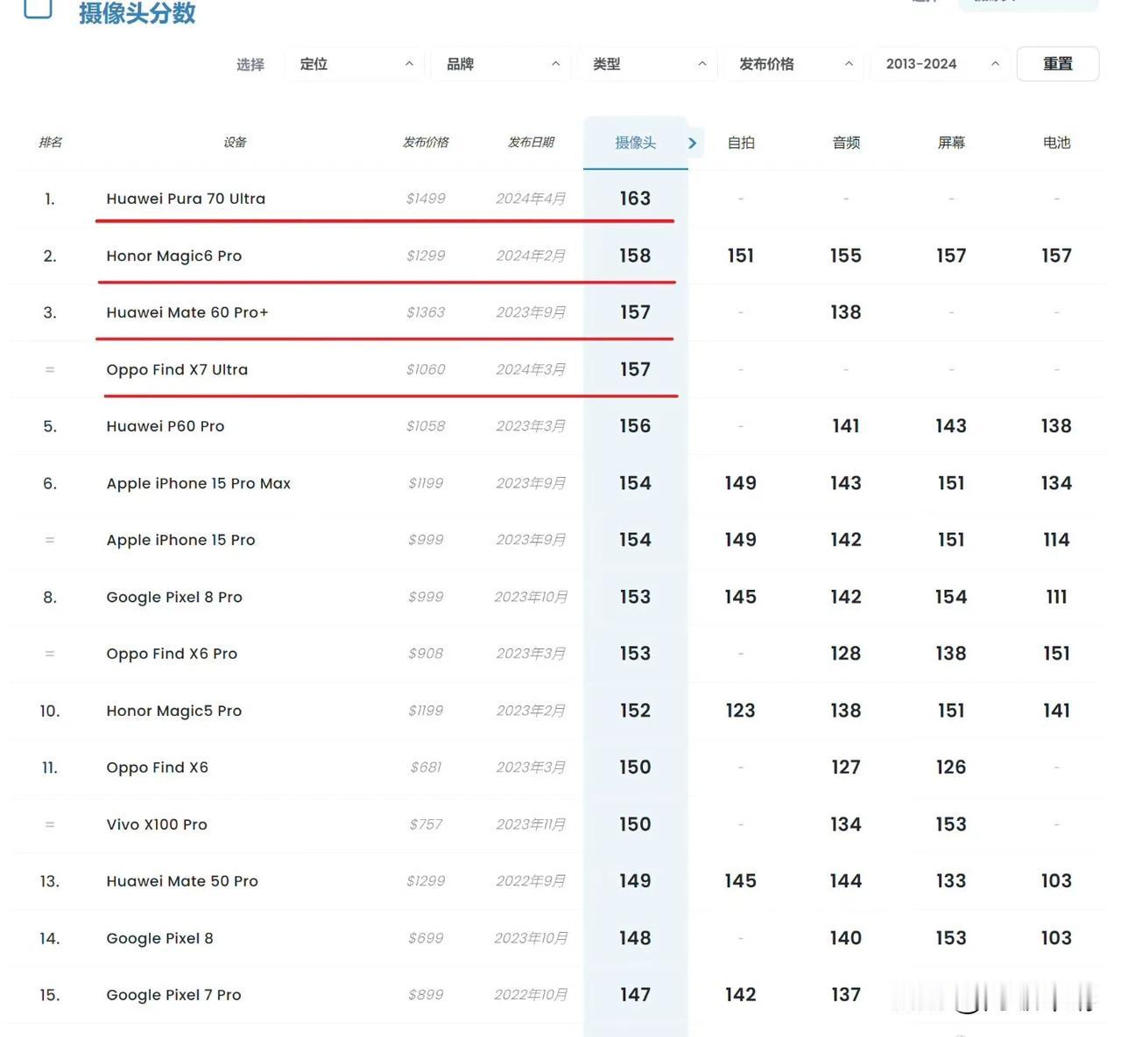Open Honor Magic5 Pro entry
Viewport: 1121px width, 1037px height.
(x=174, y=711)
